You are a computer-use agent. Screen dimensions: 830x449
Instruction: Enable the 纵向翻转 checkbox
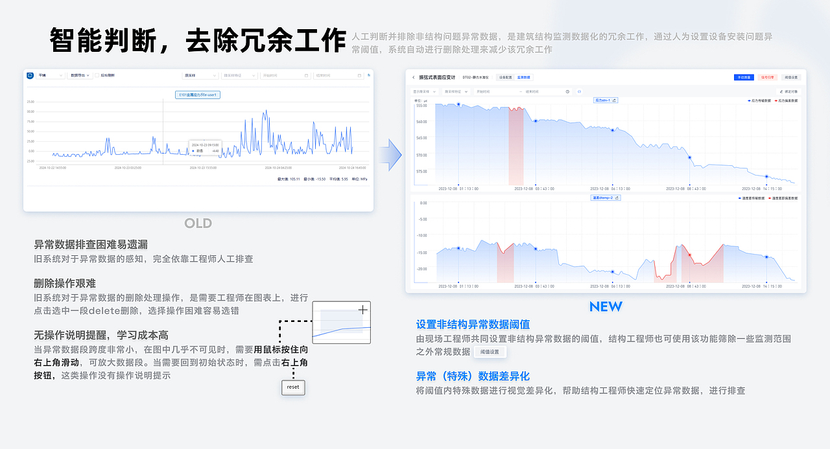click(97, 75)
